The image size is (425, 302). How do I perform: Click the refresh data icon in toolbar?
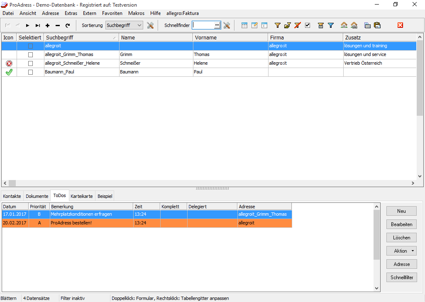(68, 25)
